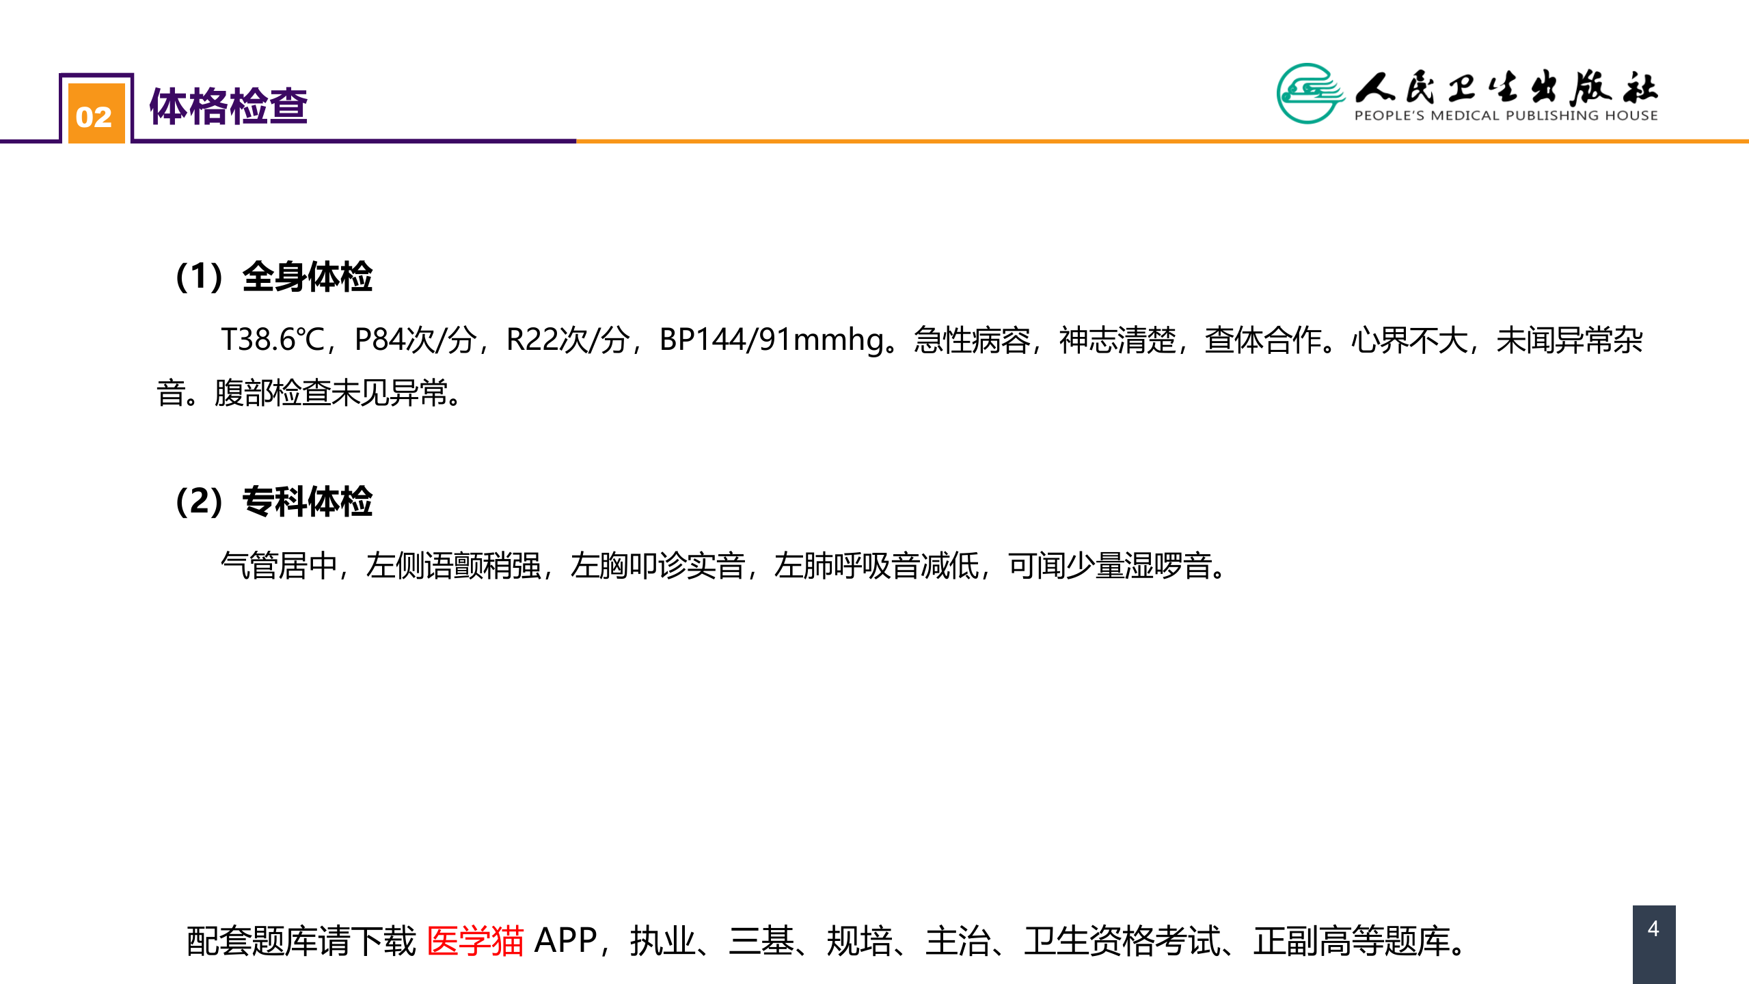The width and height of the screenshot is (1749, 984).
Task: Click the orange divider line under the header
Action: (1094, 142)
